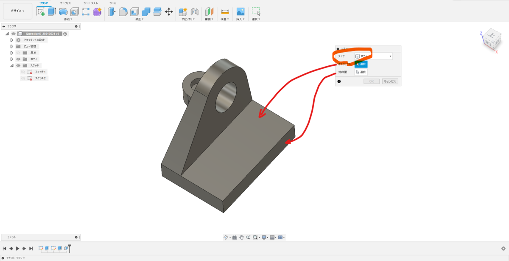
Task: Click the オブジェクト 選択 button
Action: pyautogui.click(x=361, y=64)
